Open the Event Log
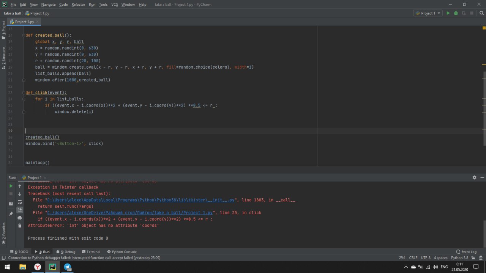 466,251
